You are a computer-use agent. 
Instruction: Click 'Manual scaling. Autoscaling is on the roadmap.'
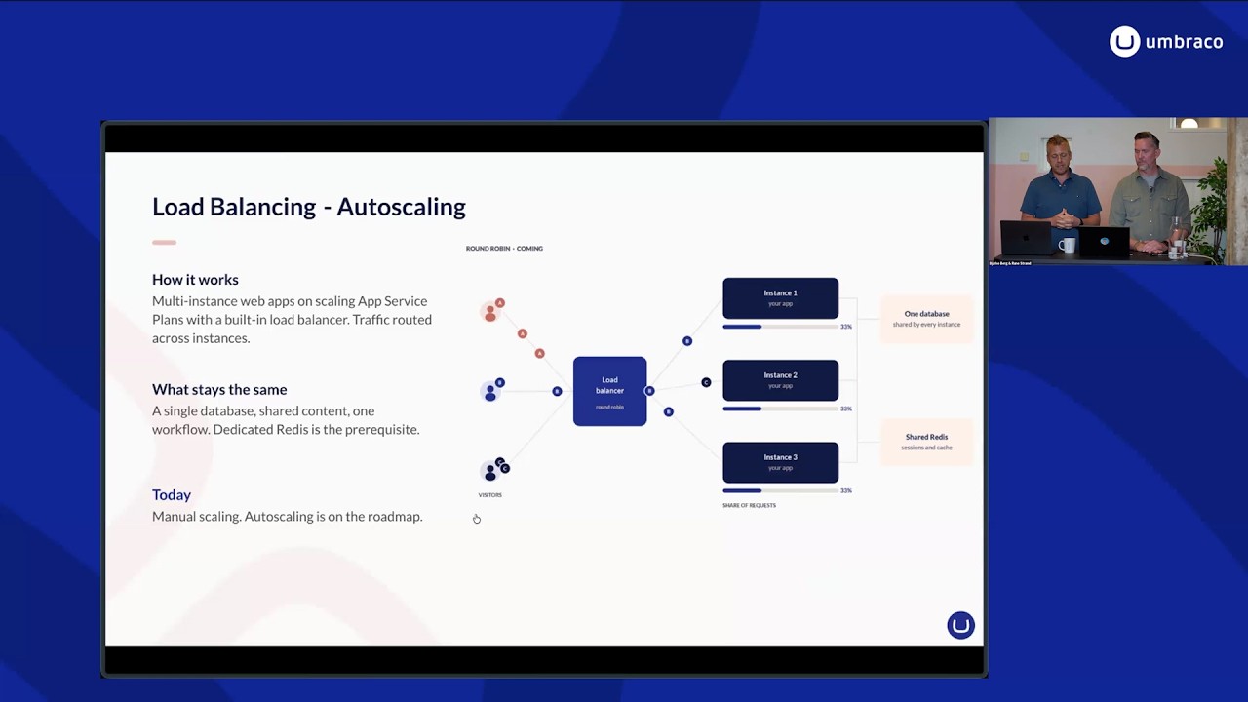tap(288, 517)
